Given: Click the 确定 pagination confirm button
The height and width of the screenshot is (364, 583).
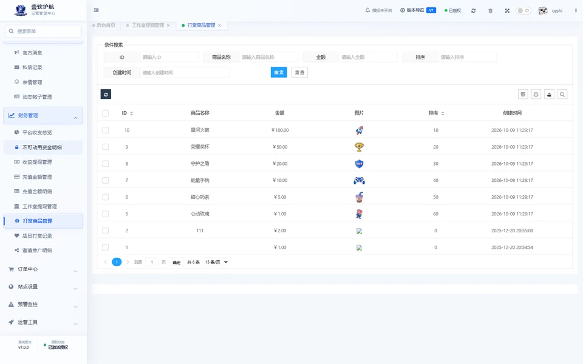Looking at the screenshot, I should pyautogui.click(x=177, y=262).
